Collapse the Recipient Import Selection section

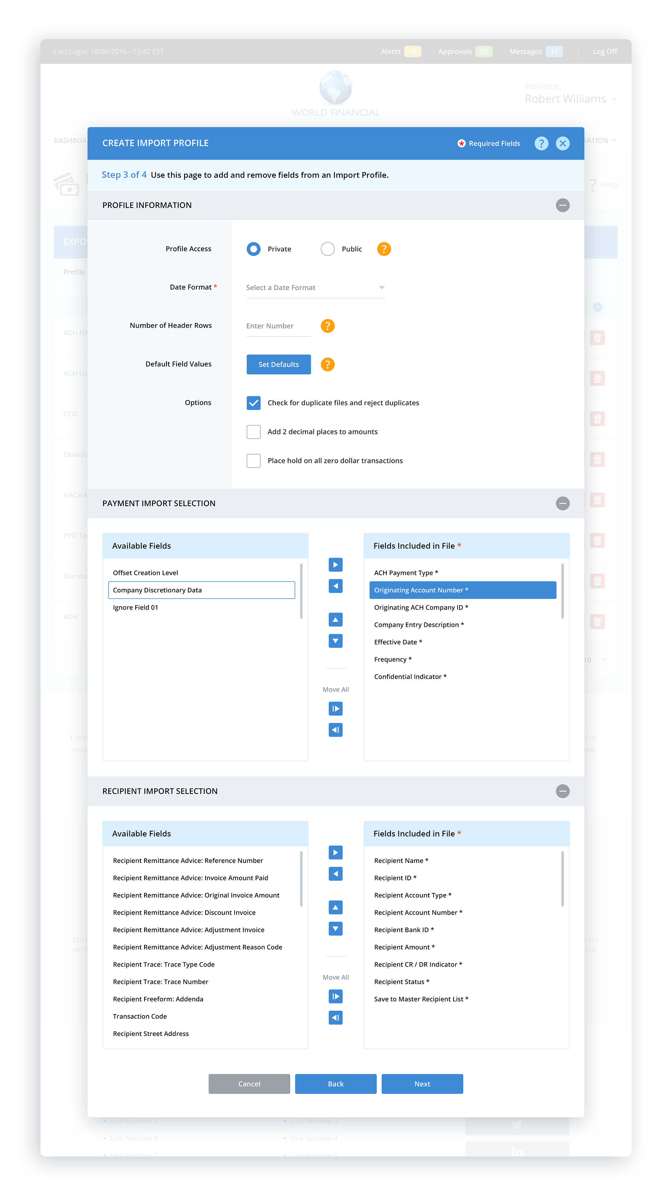pos(562,791)
